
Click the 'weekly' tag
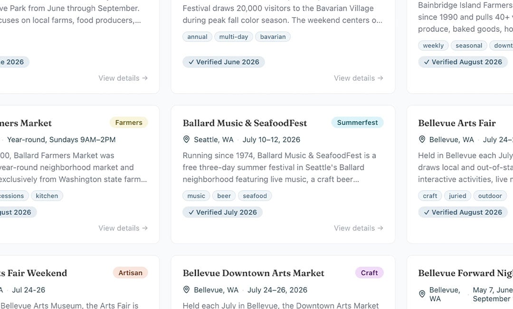click(433, 46)
